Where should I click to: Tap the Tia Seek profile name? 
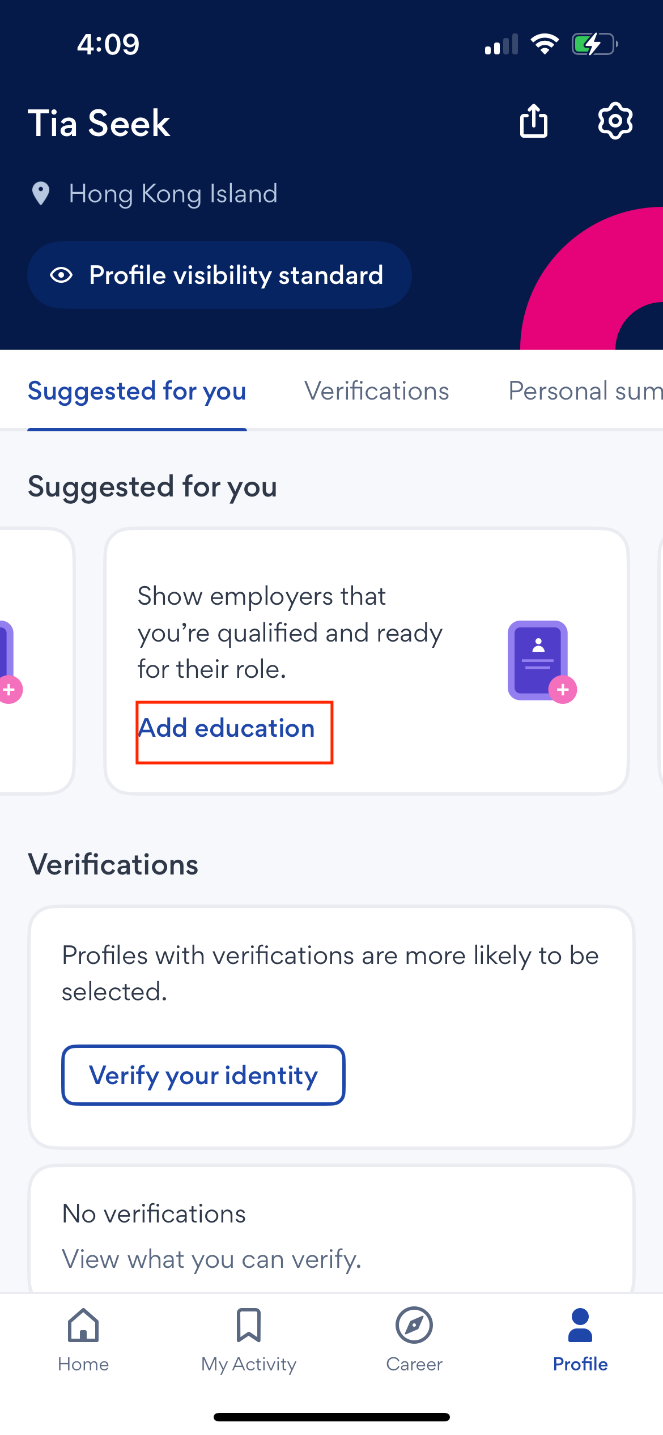(x=99, y=124)
